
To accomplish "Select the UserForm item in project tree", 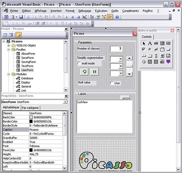I will (27, 70).
